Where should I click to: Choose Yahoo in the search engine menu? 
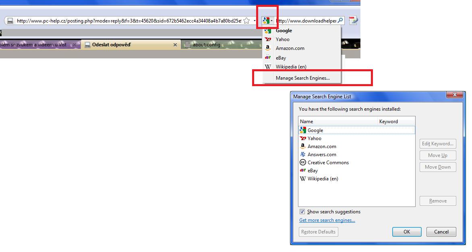pos(302,39)
